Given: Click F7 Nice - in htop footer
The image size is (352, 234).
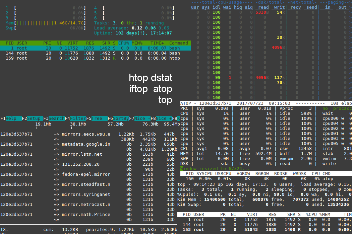Looking at the screenshot, I should tap(140, 119).
